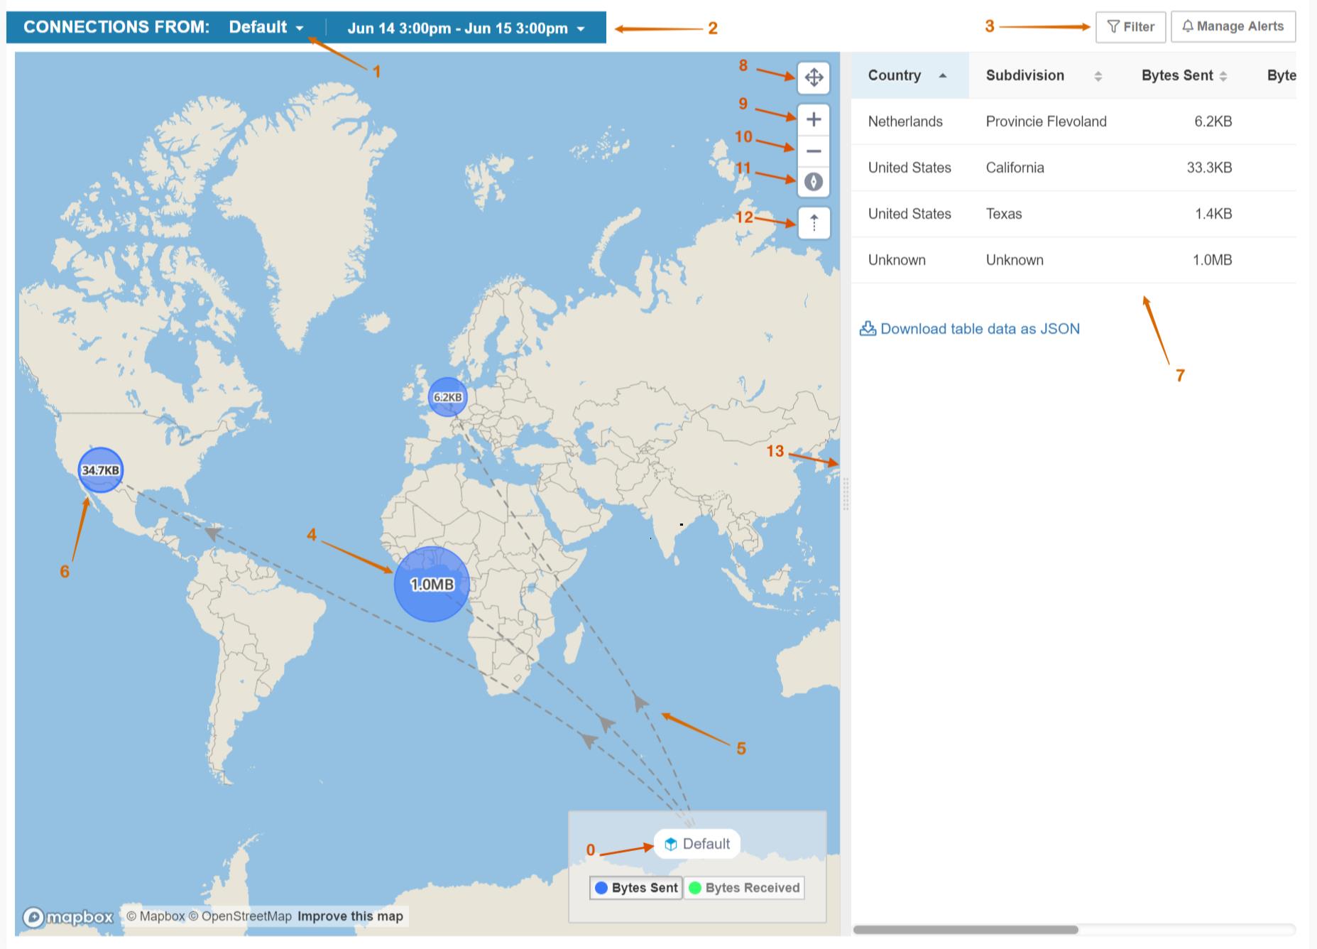Open the © OpenStreetMap attribution link
Viewport: 1317px width, 949px height.
240,916
